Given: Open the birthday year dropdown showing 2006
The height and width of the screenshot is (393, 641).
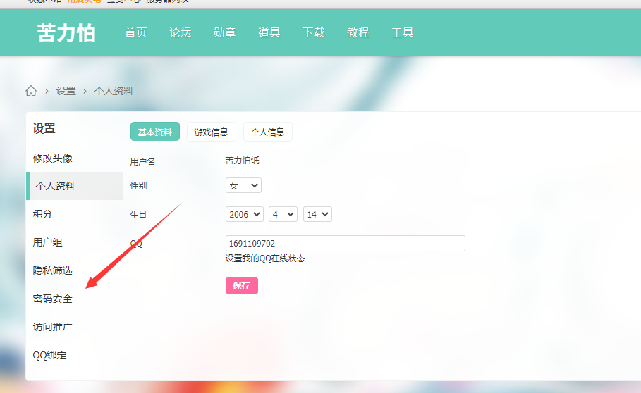Looking at the screenshot, I should [244, 214].
